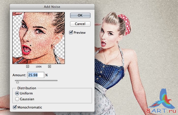This screenshot has width=178, height=115.
Task: Select Gaussian distribution
Action: click(17, 99)
